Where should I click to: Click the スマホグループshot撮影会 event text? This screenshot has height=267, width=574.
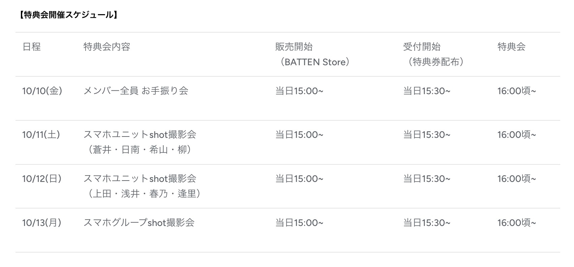139,223
